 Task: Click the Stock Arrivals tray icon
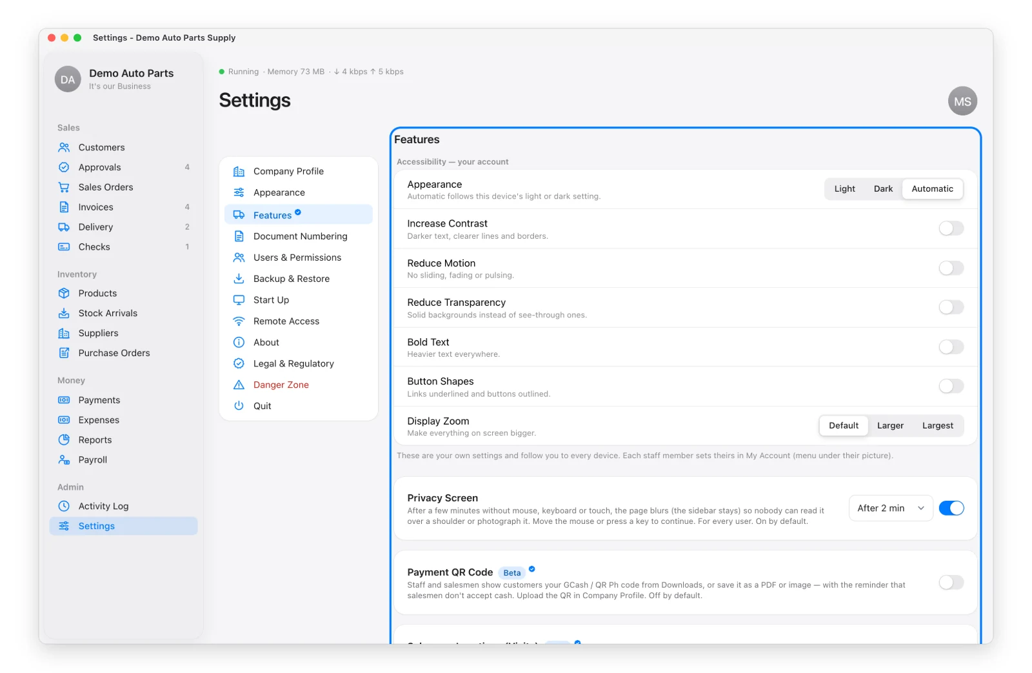64,313
